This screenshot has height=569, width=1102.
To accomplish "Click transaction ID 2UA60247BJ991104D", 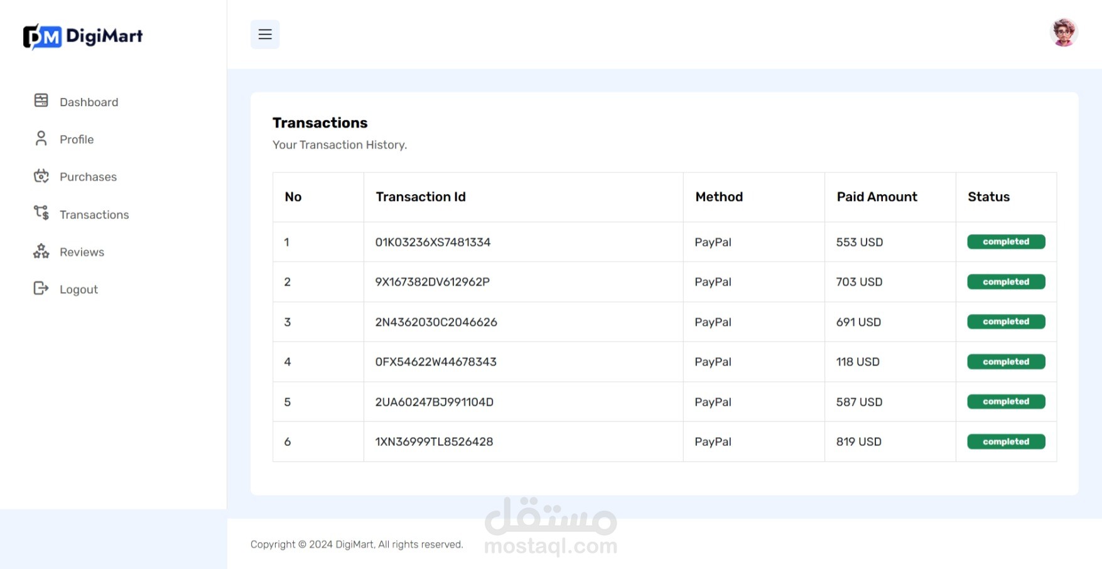I will pos(434,402).
